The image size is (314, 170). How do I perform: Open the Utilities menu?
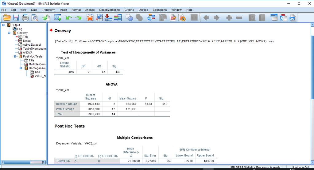(x=143, y=10)
